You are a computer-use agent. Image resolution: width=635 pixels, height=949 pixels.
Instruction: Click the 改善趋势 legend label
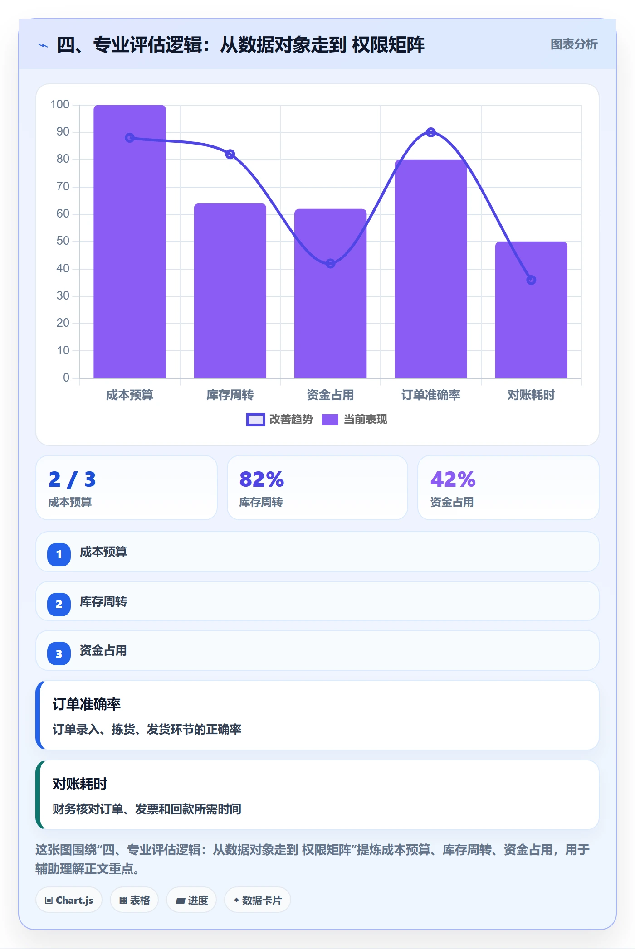[291, 420]
